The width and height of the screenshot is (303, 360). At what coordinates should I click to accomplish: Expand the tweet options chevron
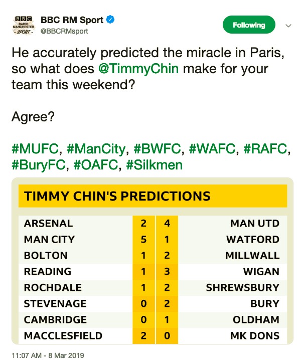point(288,26)
